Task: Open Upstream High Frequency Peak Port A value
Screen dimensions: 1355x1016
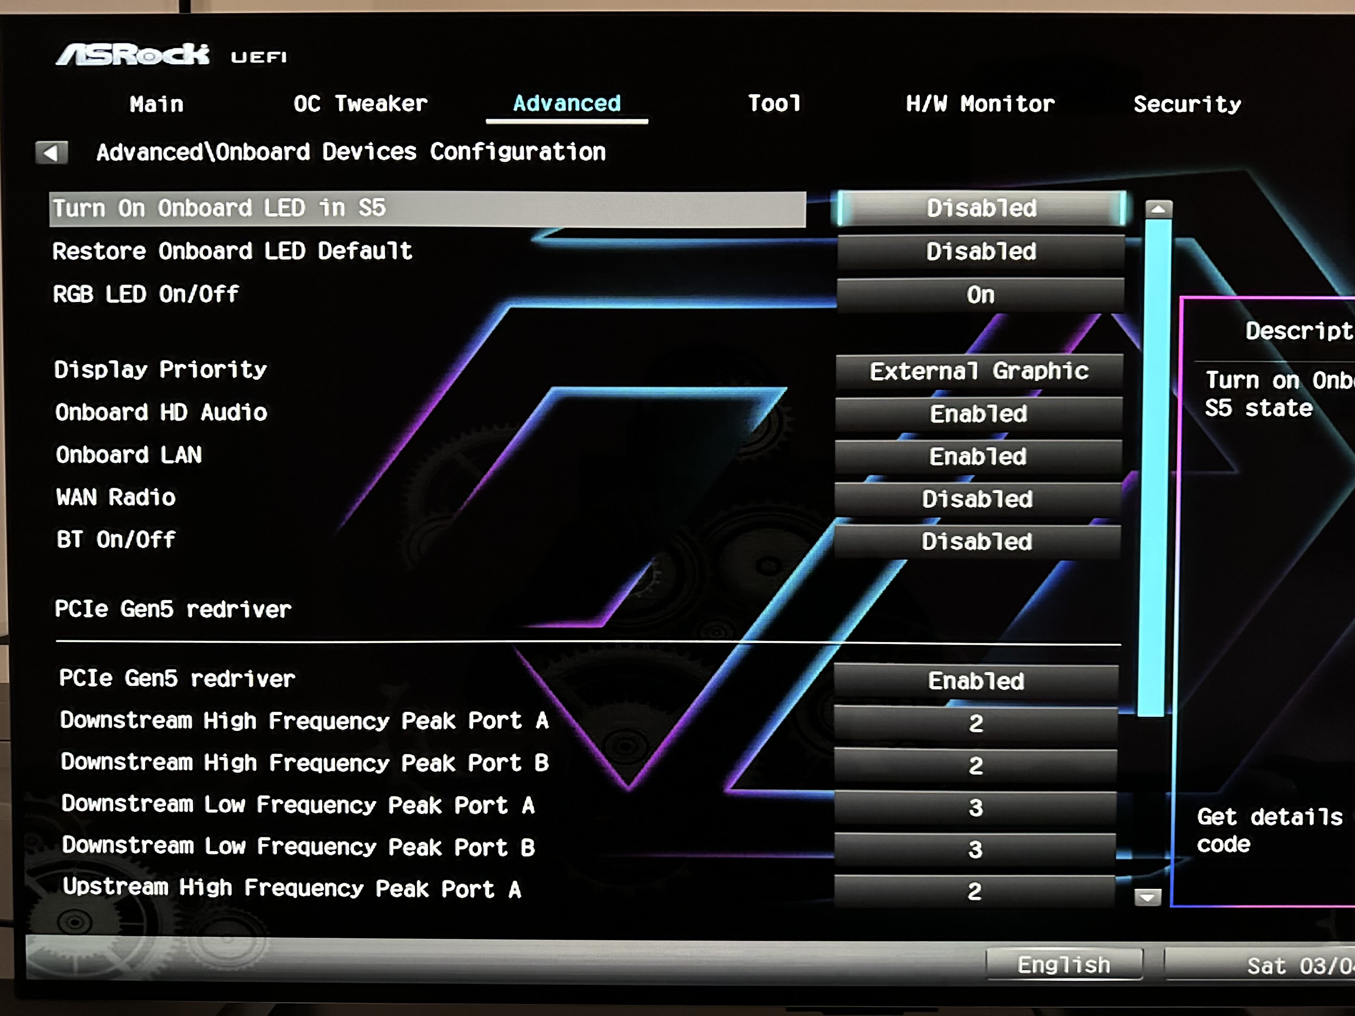Action: 974,891
